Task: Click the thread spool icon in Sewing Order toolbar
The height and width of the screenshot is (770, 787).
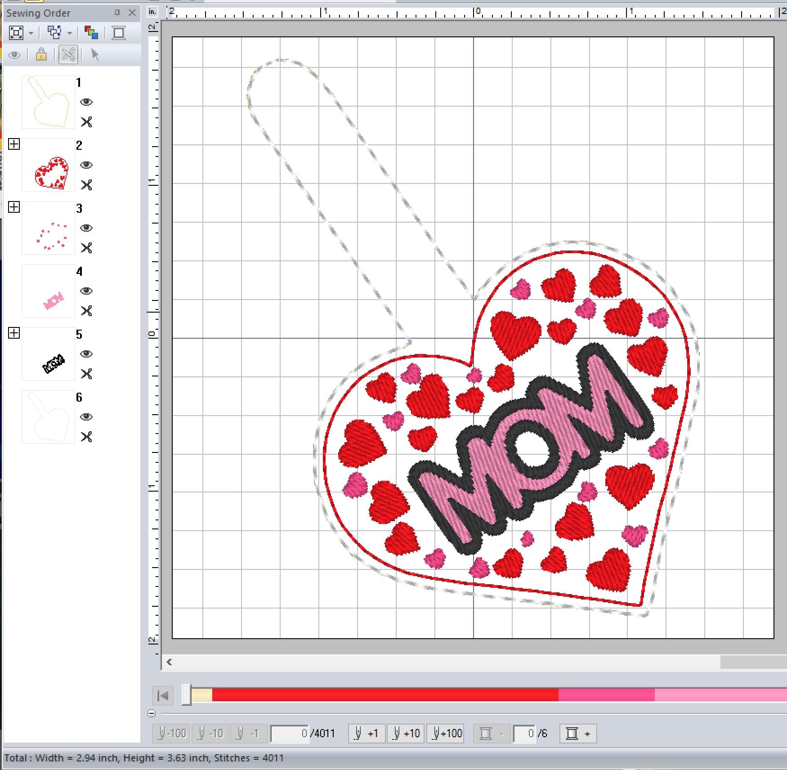Action: click(x=119, y=33)
